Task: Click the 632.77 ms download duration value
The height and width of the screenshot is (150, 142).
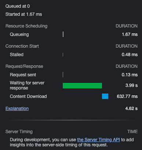Action: [127, 96]
